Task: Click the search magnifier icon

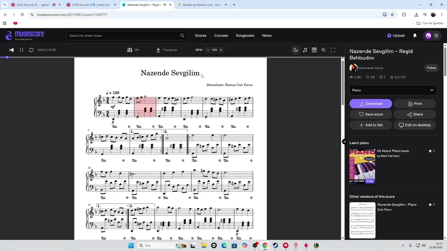Action: [182, 36]
